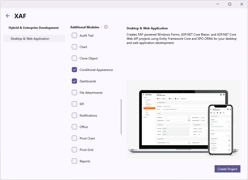This screenshot has width=248, height=180.
Task: Check the Office module box
Action: [x=74, y=127]
